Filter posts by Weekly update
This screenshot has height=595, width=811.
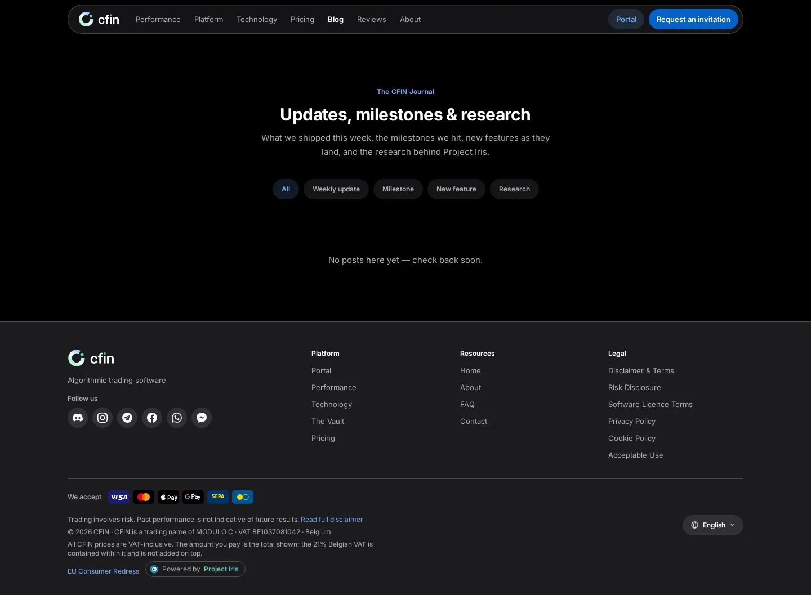(336, 189)
